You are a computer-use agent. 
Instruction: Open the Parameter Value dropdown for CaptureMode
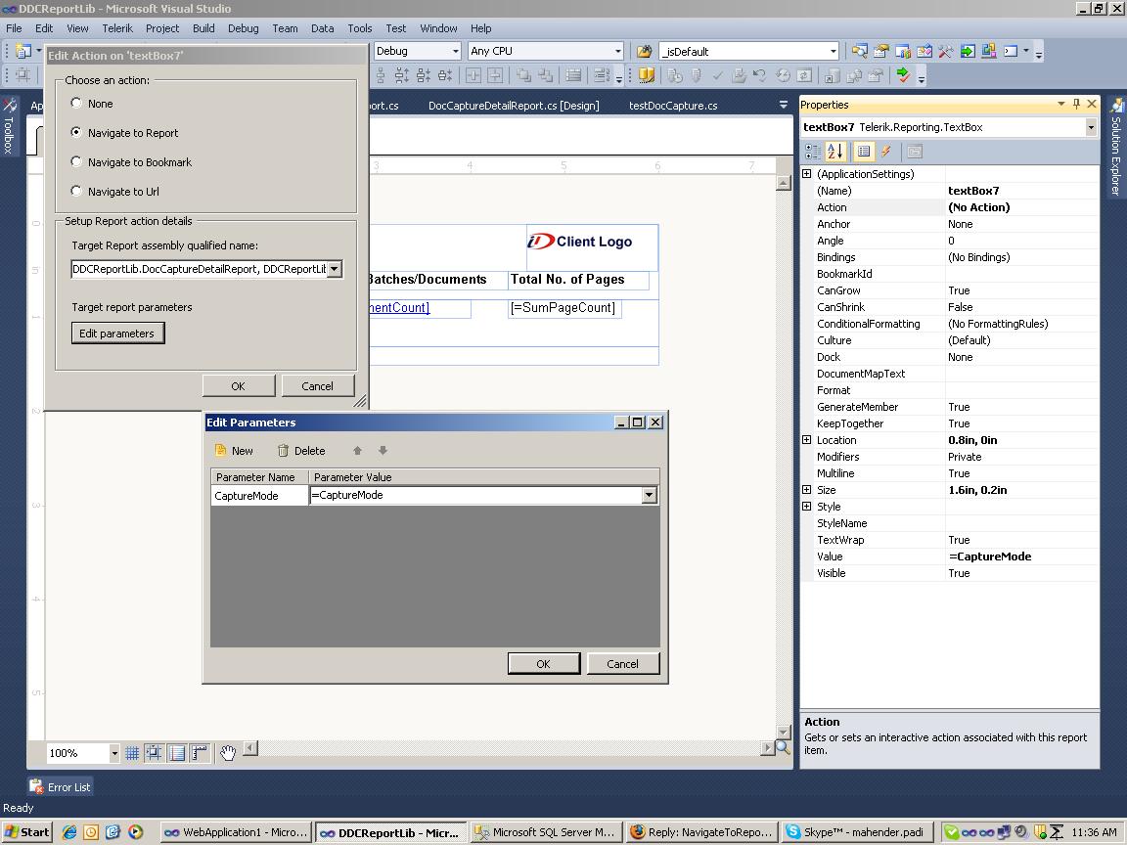pos(650,495)
